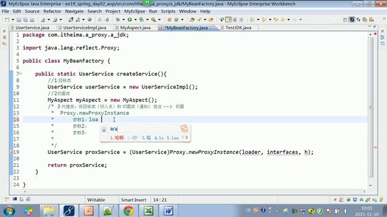
Task: Click the green Run button icon
Action: point(129,20)
